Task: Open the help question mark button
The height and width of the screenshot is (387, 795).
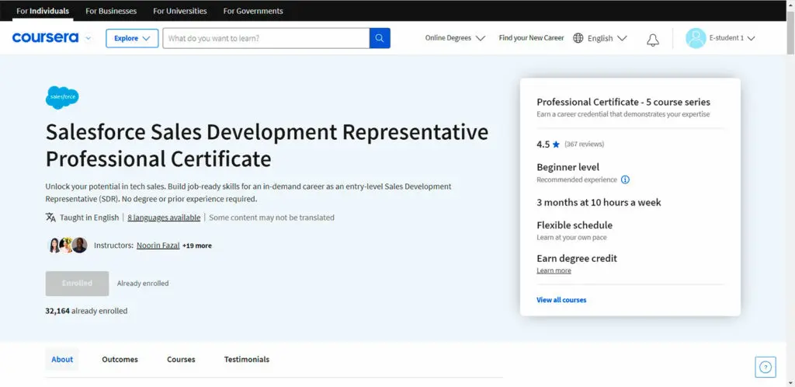Action: point(765,367)
